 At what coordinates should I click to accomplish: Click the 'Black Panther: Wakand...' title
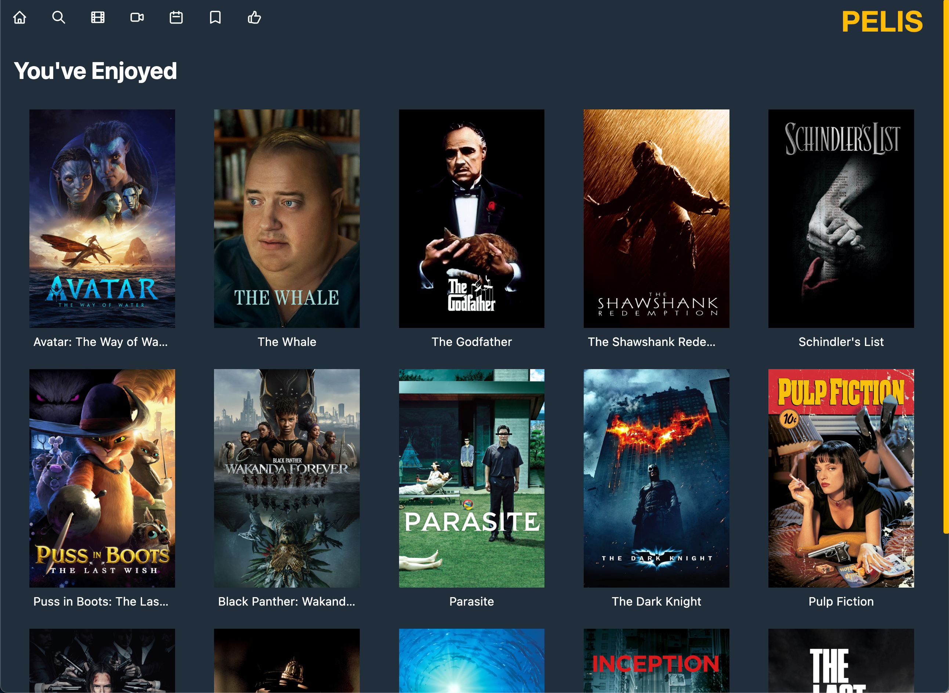click(287, 602)
